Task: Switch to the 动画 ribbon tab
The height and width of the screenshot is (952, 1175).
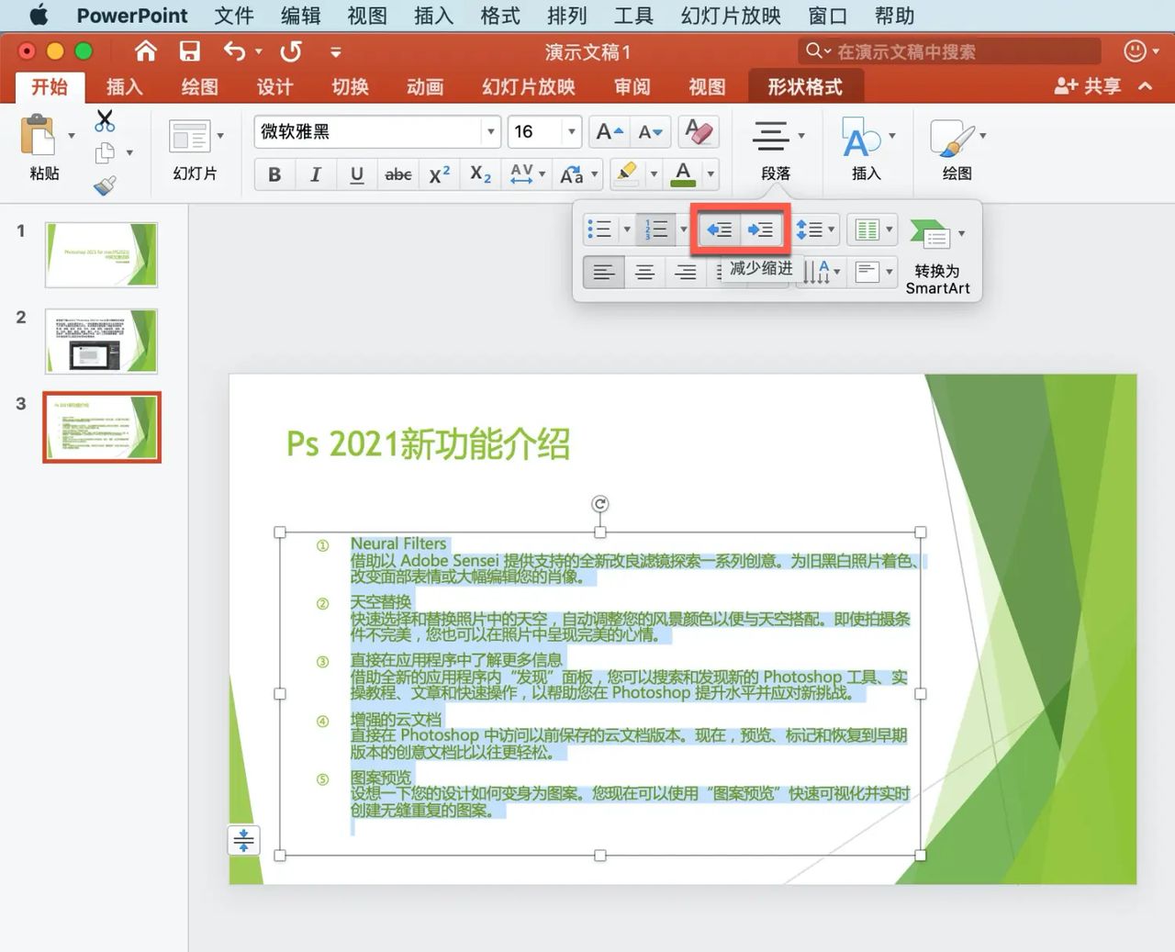Action: [x=425, y=86]
